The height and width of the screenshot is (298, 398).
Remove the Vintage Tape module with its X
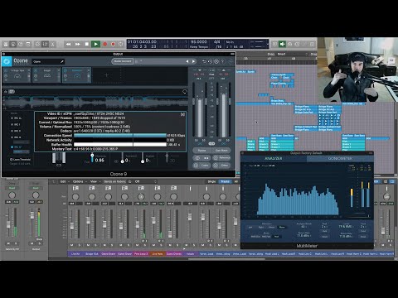[x=29, y=70]
